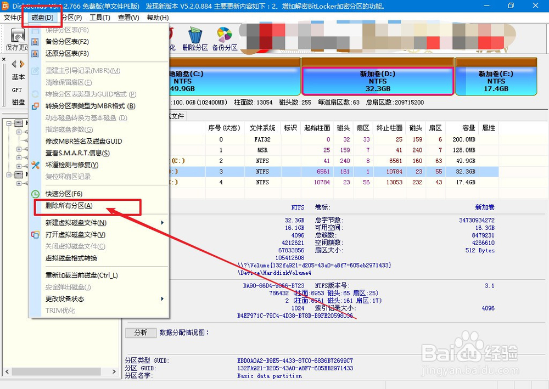Click icon beside 打开虚拟磁盘文件(V)
Image resolution: width=549 pixels, height=389 pixels.
(x=35, y=235)
